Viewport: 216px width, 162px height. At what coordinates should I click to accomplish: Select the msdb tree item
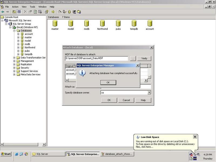[27, 44]
